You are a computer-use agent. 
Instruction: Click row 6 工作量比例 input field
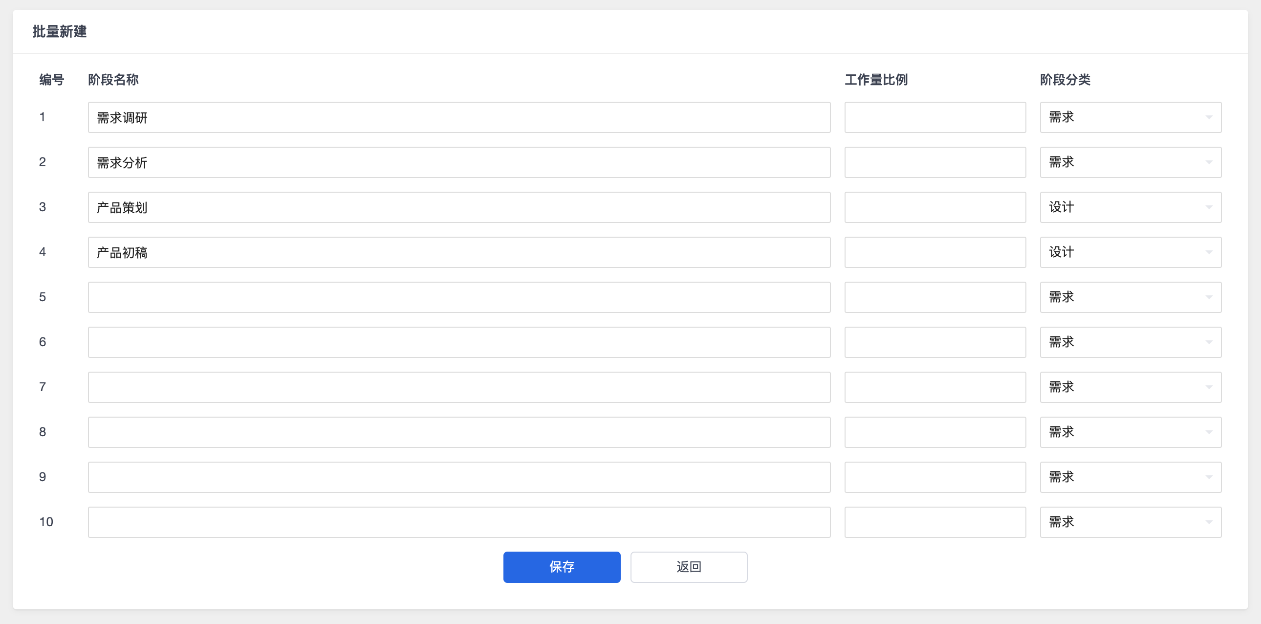click(x=935, y=342)
